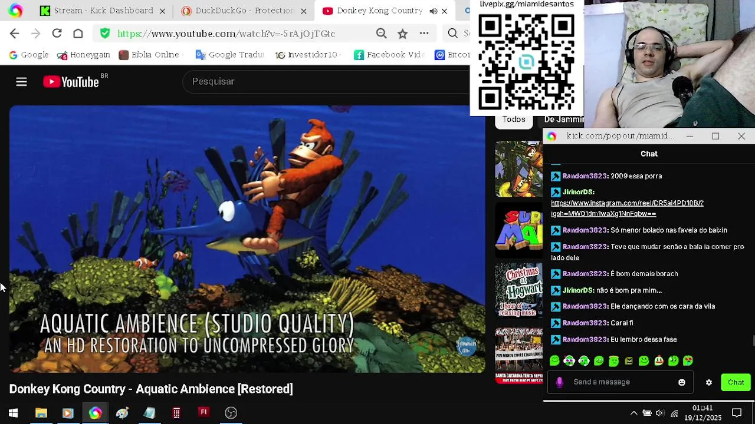The image size is (755, 424).
Task: Open the browser home page icon
Action: tap(78, 34)
